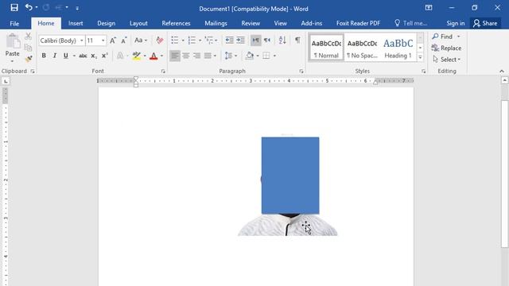The width and height of the screenshot is (509, 286).
Task: Justify the text
Action: tap(208, 56)
